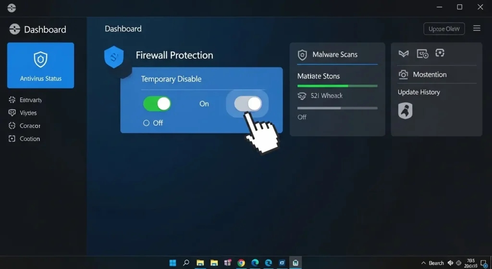The image size is (492, 269).
Task: Open the Cootion sidebar item
Action: 30,139
